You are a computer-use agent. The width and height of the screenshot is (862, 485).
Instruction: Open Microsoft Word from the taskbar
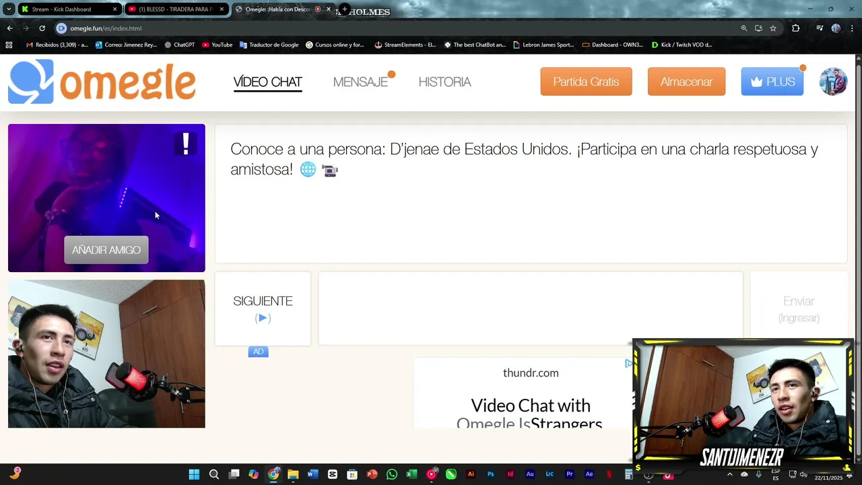pyautogui.click(x=312, y=474)
